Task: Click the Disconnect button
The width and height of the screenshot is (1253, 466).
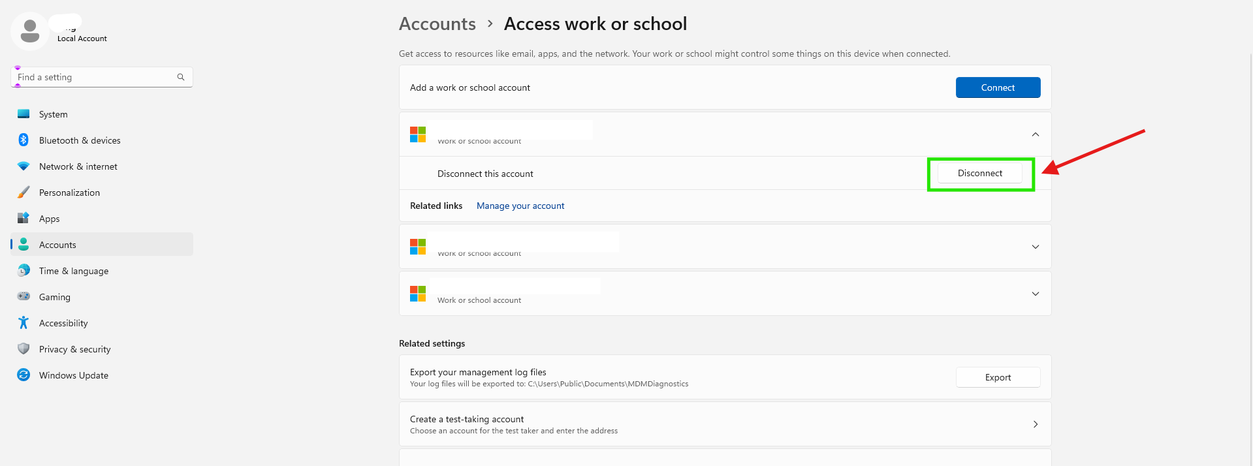Action: point(979,173)
